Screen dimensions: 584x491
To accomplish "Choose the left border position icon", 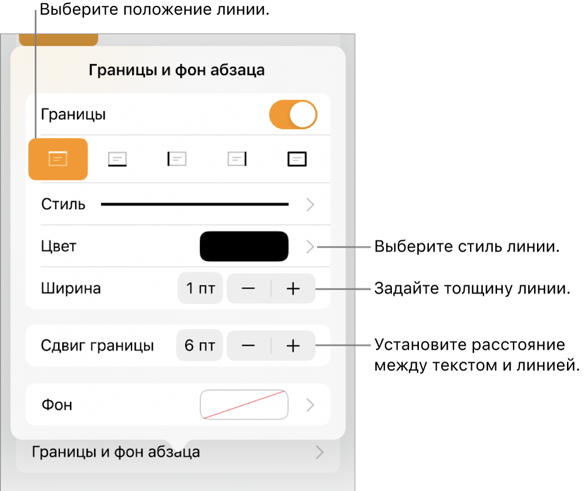I will (177, 159).
